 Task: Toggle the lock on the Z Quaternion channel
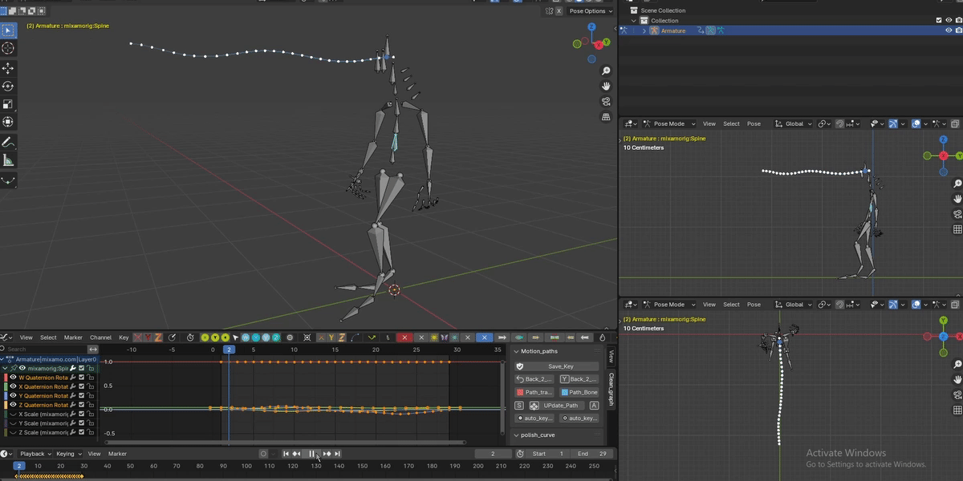click(91, 404)
